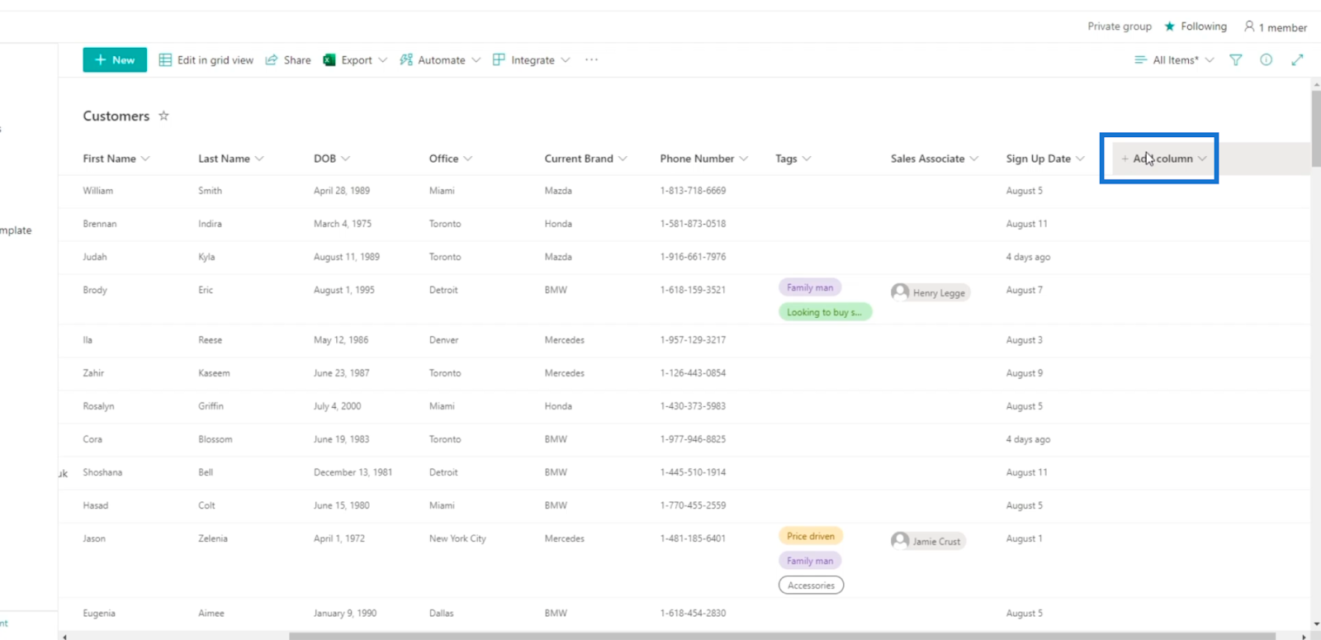1321x640 pixels.
Task: Click the filter funnel icon
Action: (x=1235, y=59)
